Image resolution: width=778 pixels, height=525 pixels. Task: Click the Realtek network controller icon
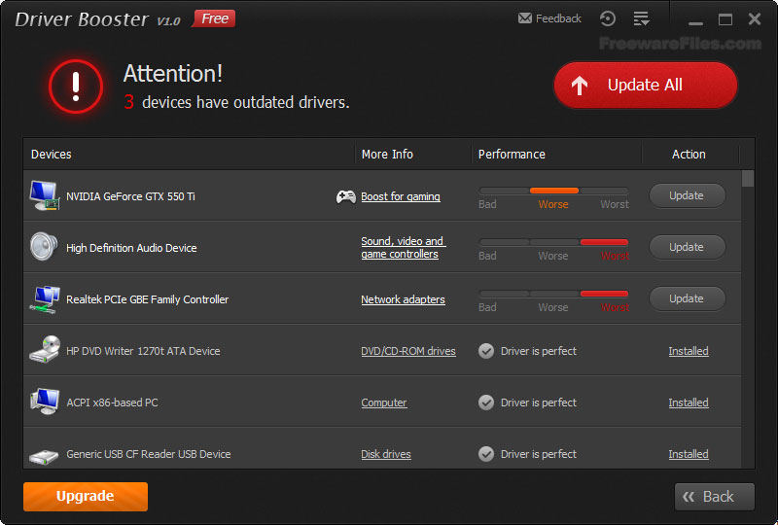tap(44, 298)
